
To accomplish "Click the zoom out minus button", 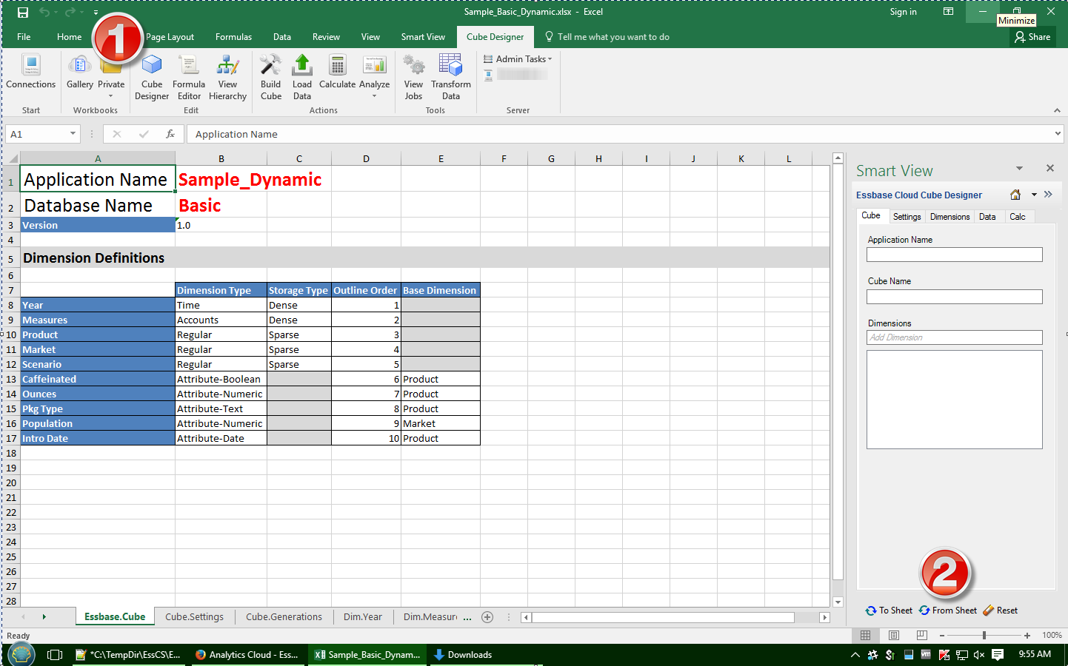I will click(x=942, y=636).
